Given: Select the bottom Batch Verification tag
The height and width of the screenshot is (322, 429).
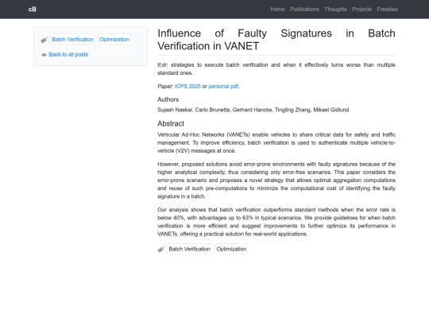Looking at the screenshot, I should [x=189, y=249].
